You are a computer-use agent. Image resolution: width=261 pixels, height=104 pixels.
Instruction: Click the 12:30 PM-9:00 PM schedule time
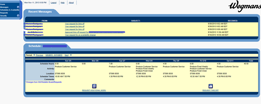143,76
